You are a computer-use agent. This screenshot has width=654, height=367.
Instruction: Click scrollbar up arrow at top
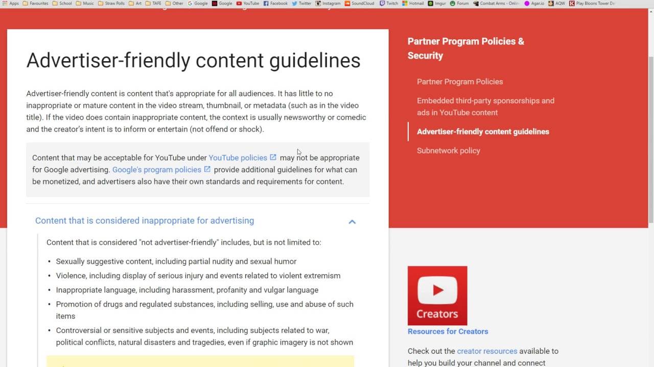(650, 10)
